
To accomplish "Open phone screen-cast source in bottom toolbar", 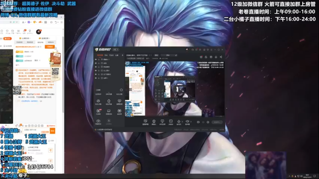I will 162,122.
